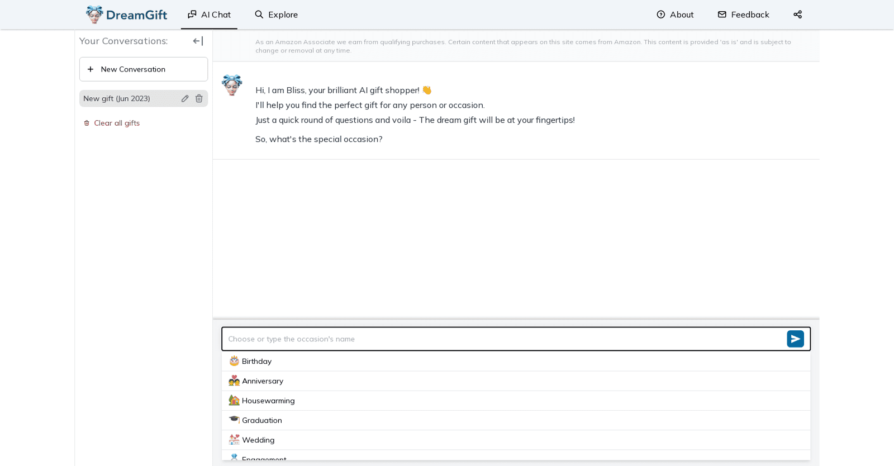Collapse the conversations sidebar
This screenshot has width=894, height=466.
point(198,41)
